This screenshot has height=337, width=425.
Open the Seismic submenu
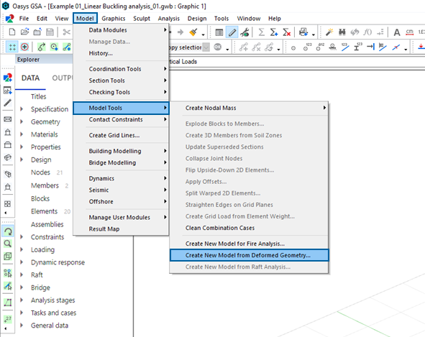pyautogui.click(x=121, y=190)
